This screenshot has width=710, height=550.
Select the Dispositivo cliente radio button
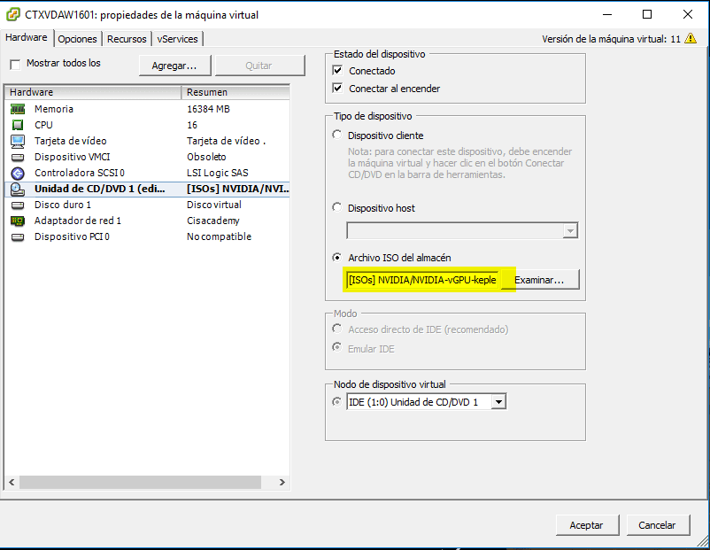coord(336,135)
